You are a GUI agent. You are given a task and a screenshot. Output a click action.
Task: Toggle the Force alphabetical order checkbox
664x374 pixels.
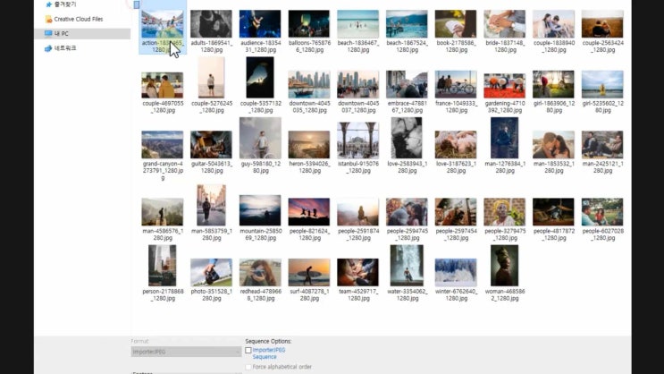point(248,367)
